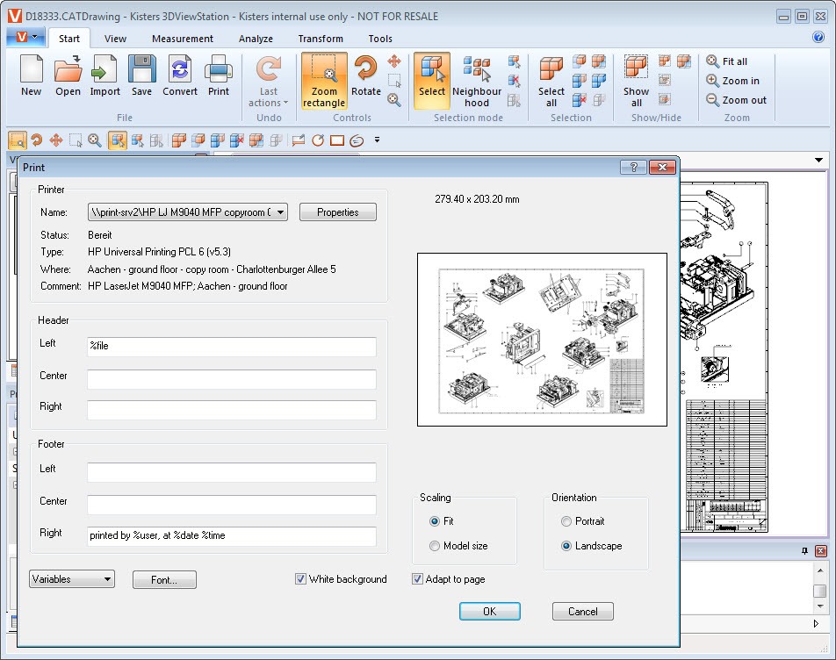This screenshot has height=660, width=836.
Task: Open help via the blue question mark icon
Action: tap(818, 37)
